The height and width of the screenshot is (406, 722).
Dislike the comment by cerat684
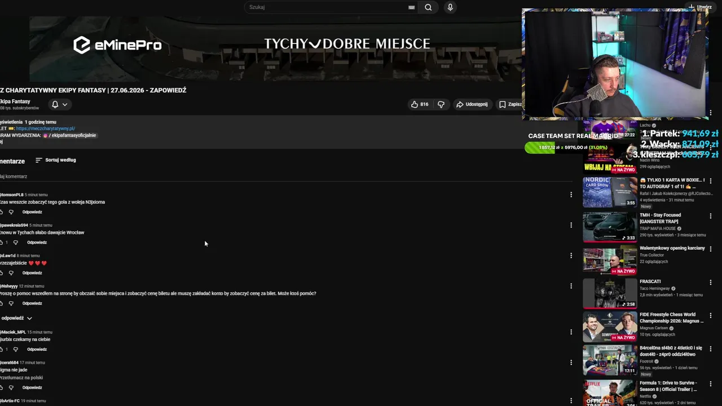[x=11, y=388]
